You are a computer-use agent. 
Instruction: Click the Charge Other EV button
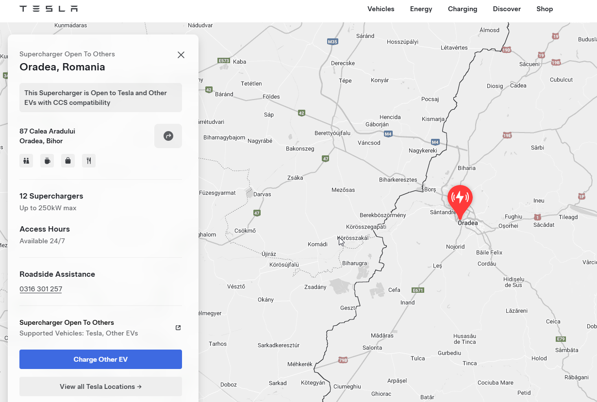(100, 359)
